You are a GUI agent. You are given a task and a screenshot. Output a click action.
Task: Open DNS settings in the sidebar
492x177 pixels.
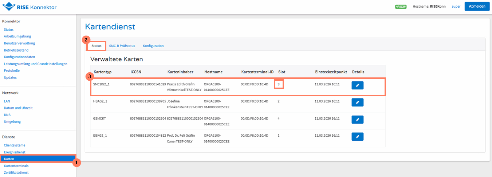(7, 115)
